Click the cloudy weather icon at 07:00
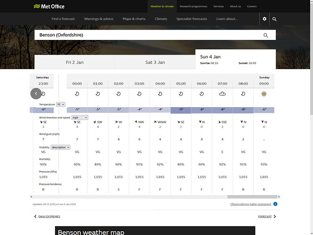This screenshot has height=235, width=313. [222, 94]
